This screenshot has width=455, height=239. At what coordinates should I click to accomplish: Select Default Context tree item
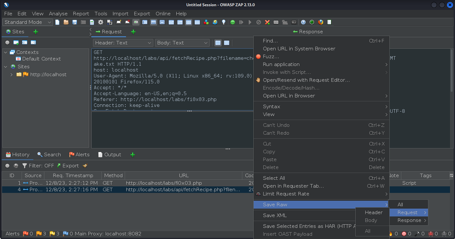pos(38,59)
